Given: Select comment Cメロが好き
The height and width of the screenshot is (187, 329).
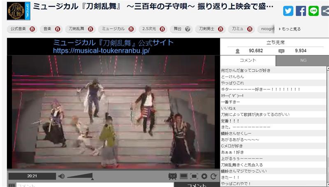Looking at the screenshot, I should pos(273,146).
